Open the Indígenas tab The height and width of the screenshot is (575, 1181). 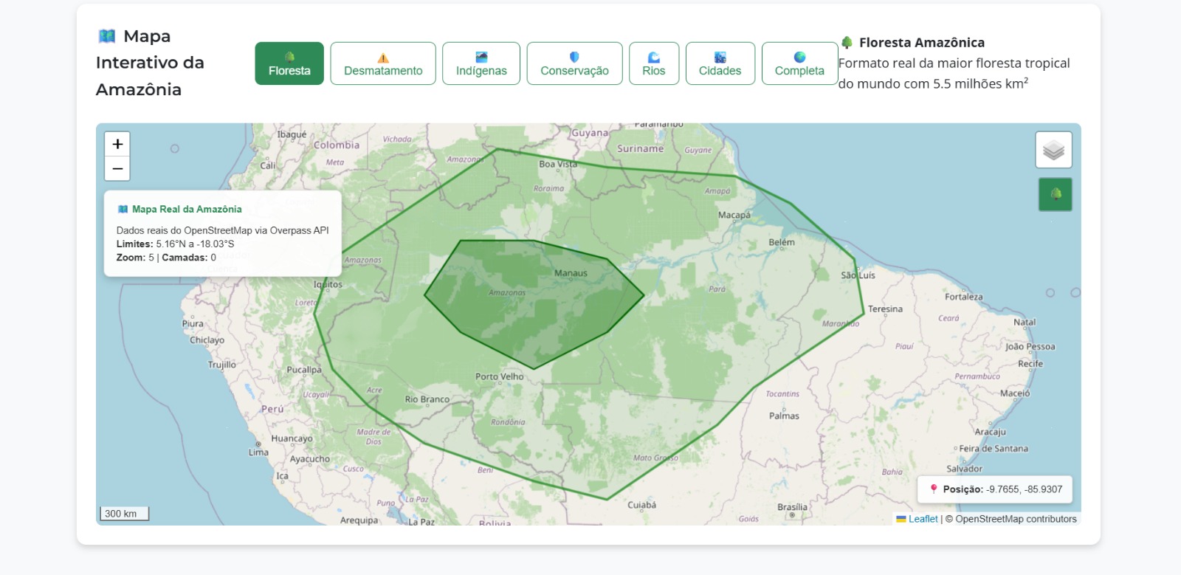point(481,63)
